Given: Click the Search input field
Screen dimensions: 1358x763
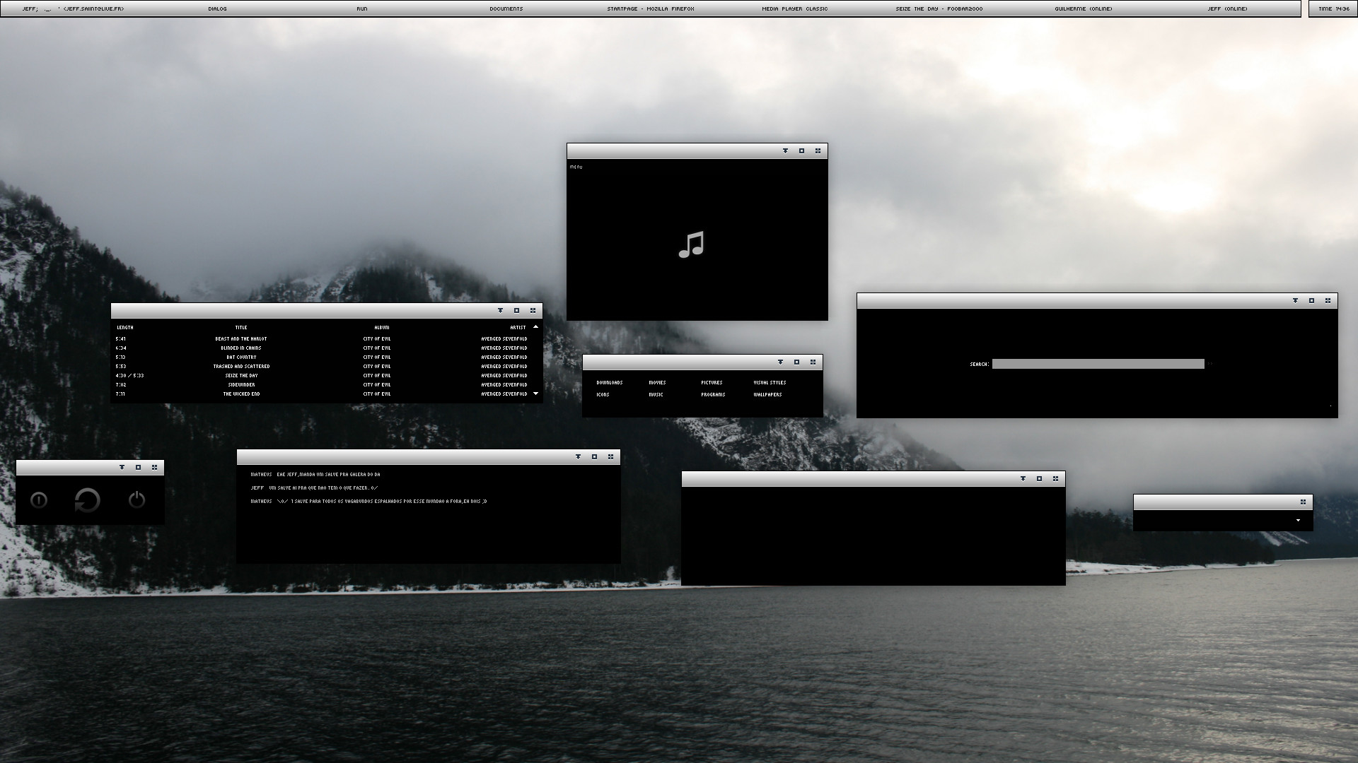Looking at the screenshot, I should point(1098,364).
